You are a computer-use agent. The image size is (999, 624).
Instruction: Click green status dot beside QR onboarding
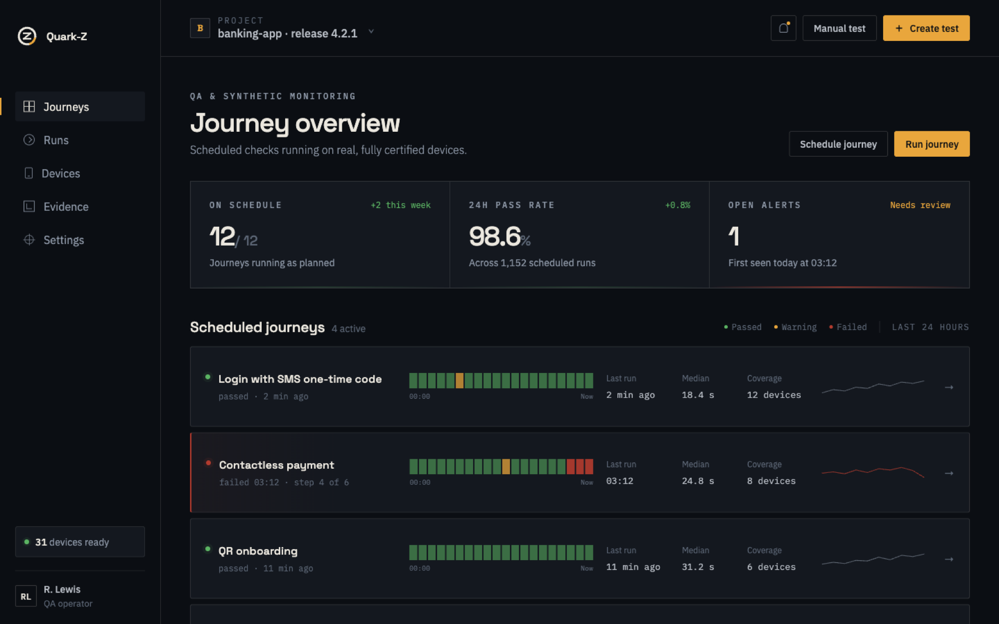coord(207,549)
